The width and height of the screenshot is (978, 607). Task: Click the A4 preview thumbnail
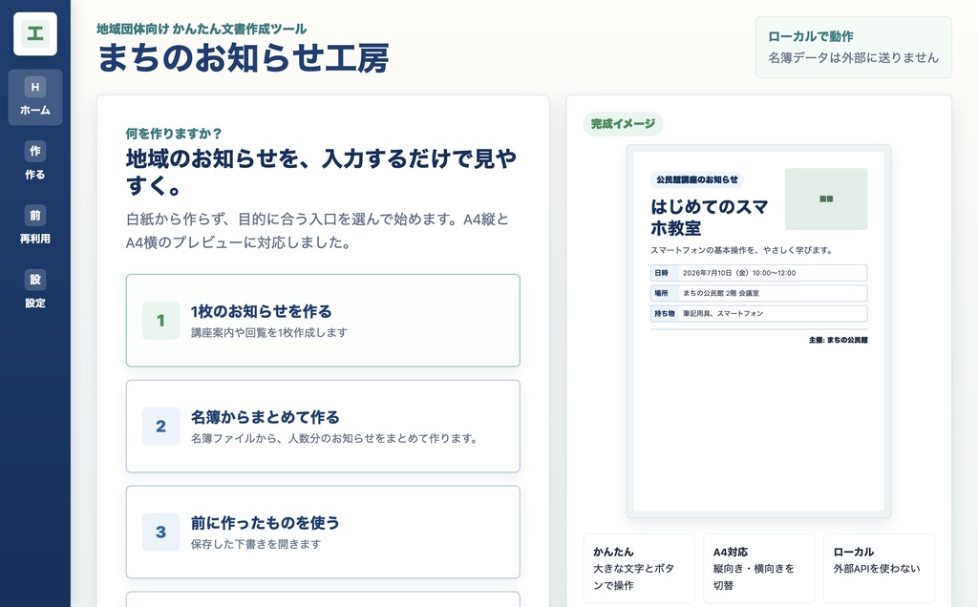pos(758,331)
